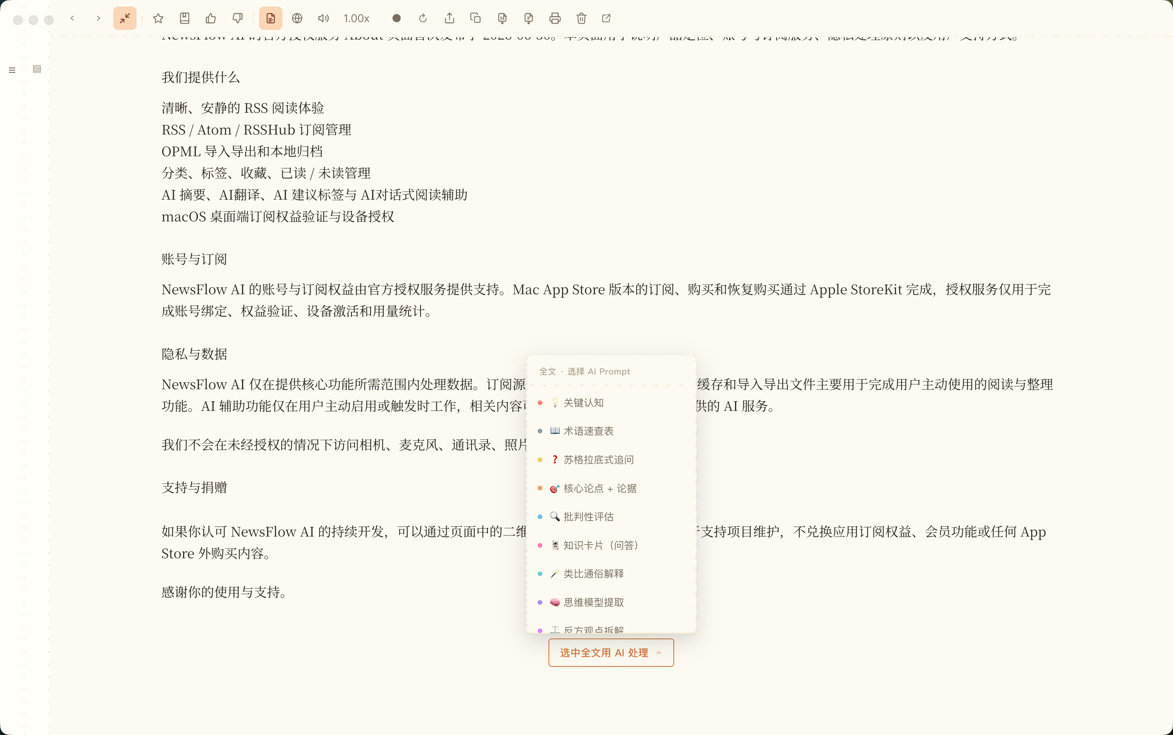Start text-to-speech with the speaker icon
Viewport: 1173px width, 735px height.
pos(324,19)
